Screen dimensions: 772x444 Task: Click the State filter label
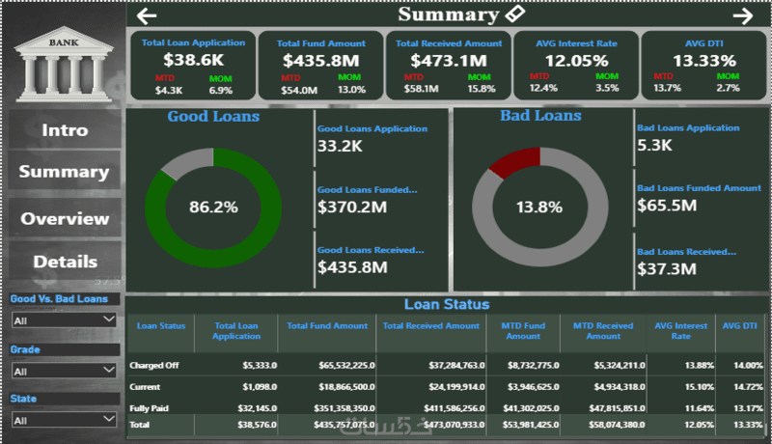coord(23,399)
